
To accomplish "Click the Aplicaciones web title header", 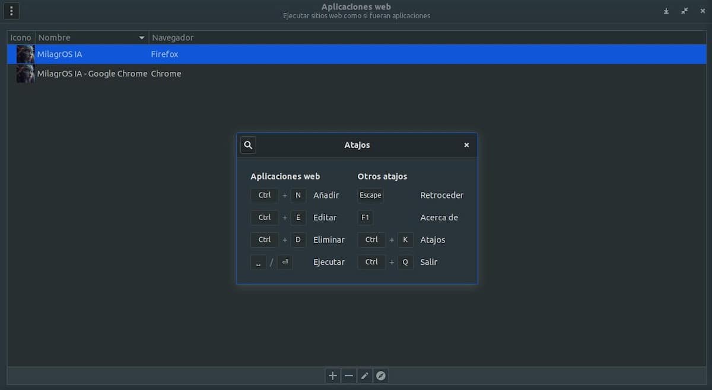I will pyautogui.click(x=356, y=7).
